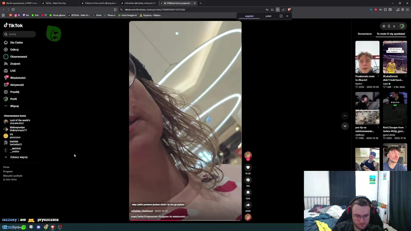Screen dimensions: 411x231
Task: Open the Kick bookmark
Action: coord(35,15)
